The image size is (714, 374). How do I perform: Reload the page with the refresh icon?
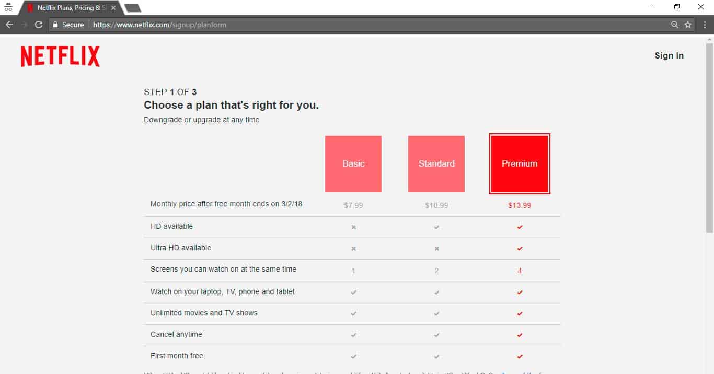[39, 25]
